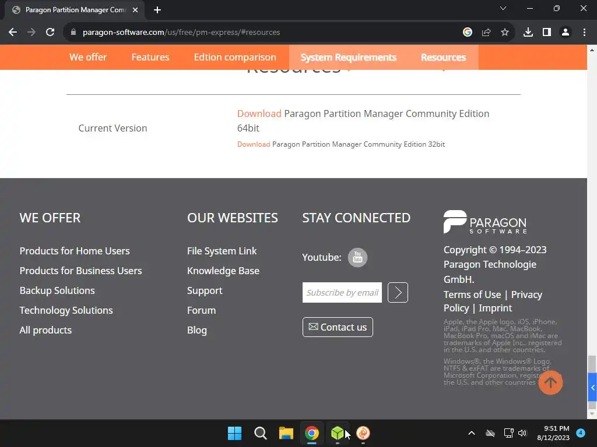This screenshot has height=447, width=597.
Task: Open the Windows Start menu
Action: tap(234, 433)
